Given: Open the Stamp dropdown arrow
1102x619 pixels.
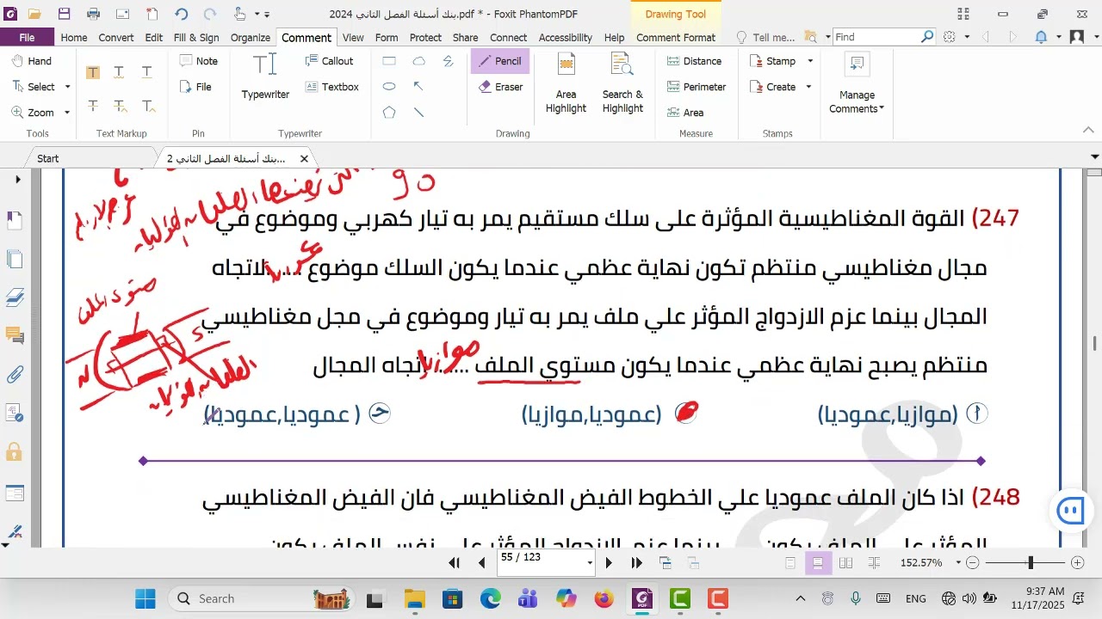Looking at the screenshot, I should pos(809,61).
